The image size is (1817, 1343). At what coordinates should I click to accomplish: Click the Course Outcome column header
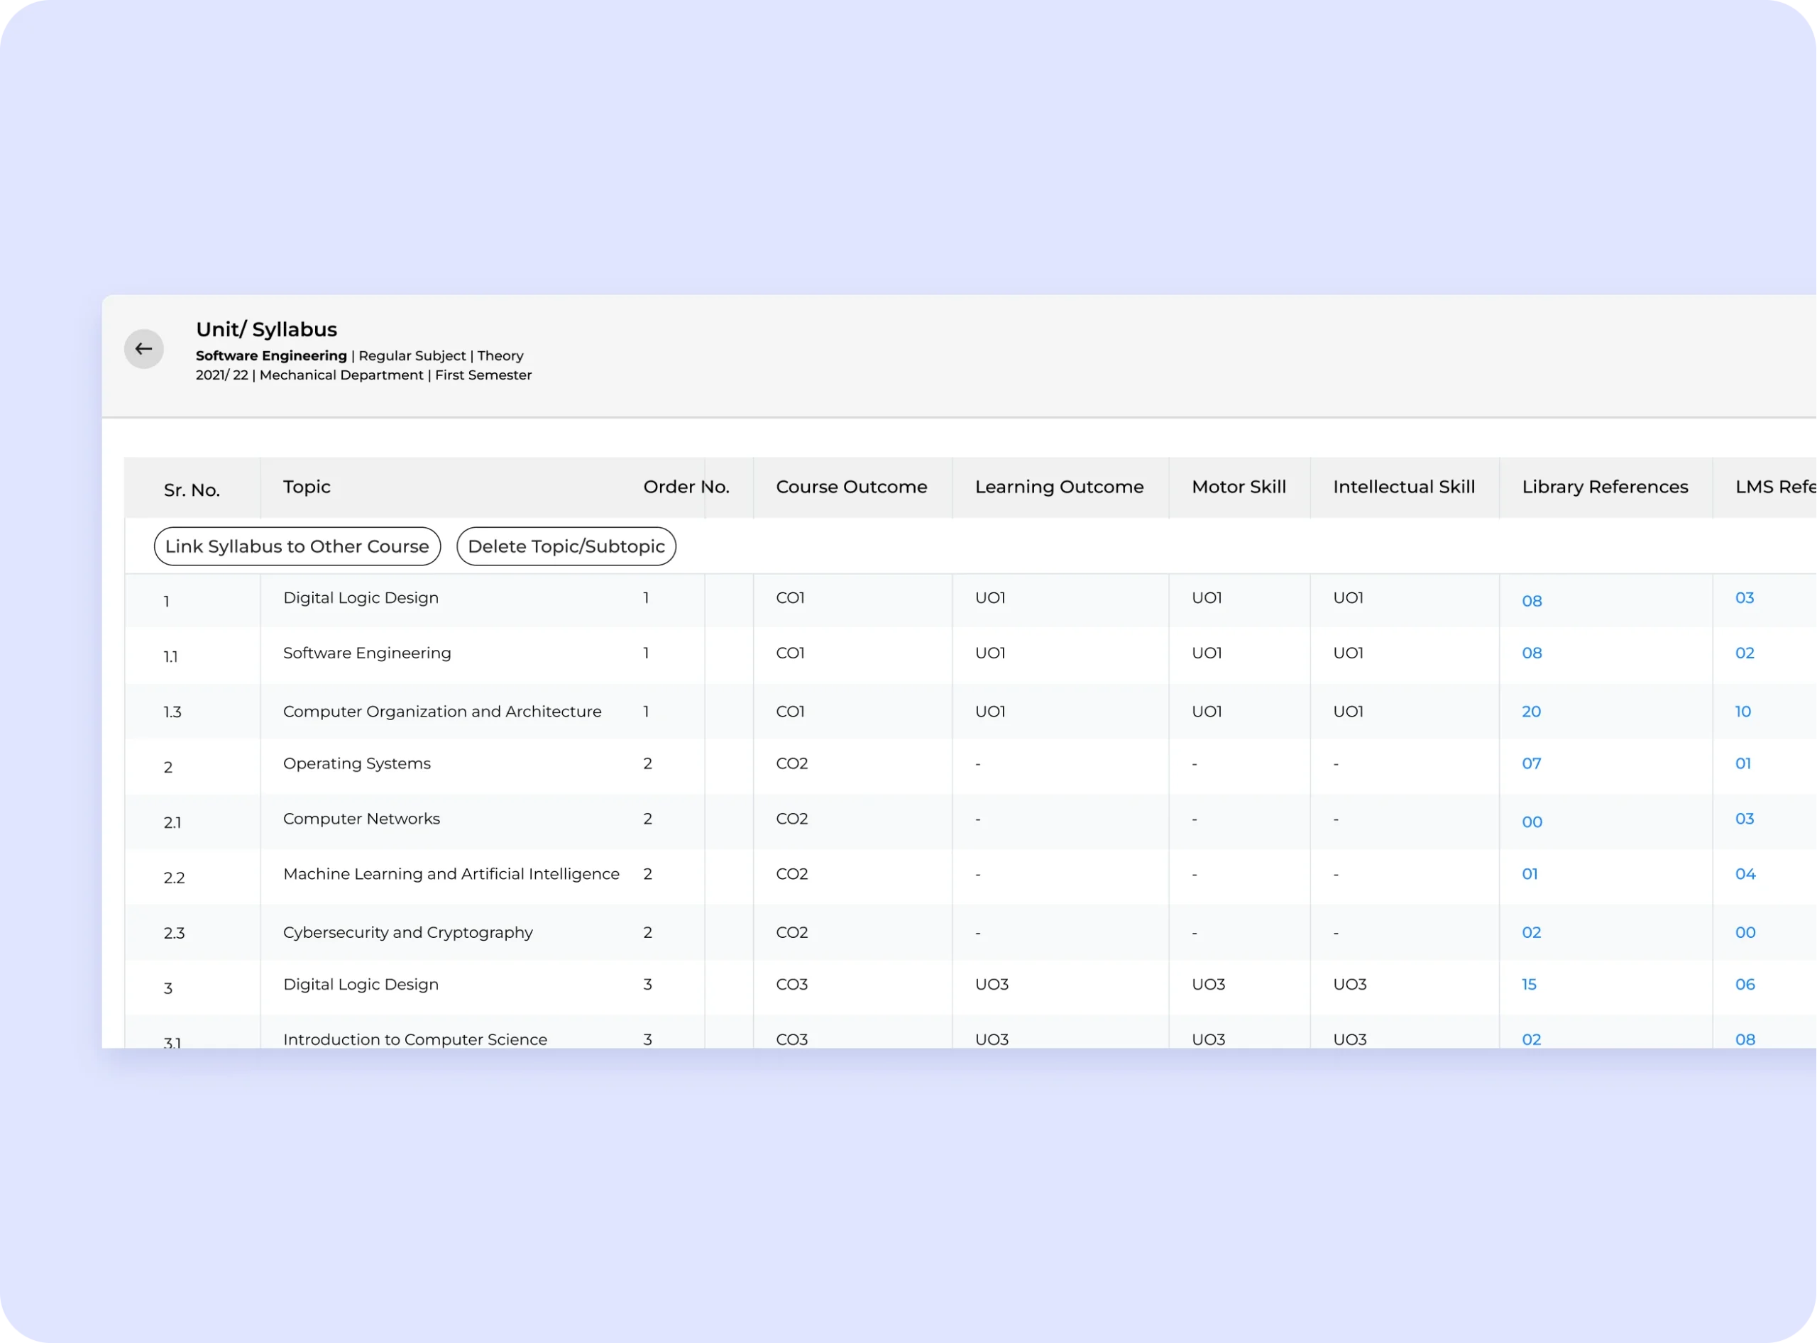851,487
